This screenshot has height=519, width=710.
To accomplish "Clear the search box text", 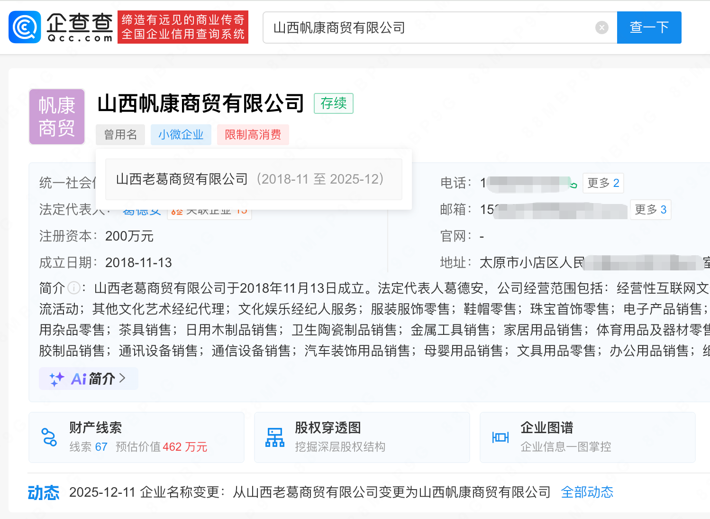I will click(601, 28).
